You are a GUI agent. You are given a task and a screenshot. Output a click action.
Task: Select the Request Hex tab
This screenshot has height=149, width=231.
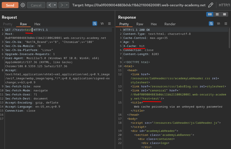pyautogui.click(x=37, y=24)
